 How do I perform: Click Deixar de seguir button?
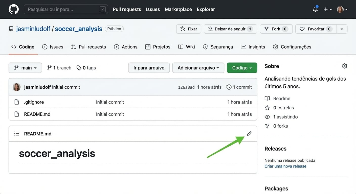[x=230, y=29]
